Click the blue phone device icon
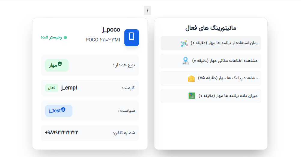 click(132, 38)
